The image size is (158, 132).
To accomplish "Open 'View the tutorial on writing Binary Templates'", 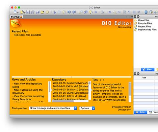I will tap(28, 98).
